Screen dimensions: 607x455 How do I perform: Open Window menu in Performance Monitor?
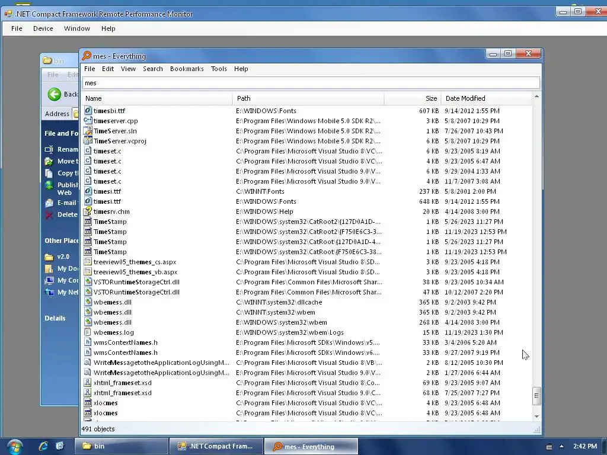[76, 28]
